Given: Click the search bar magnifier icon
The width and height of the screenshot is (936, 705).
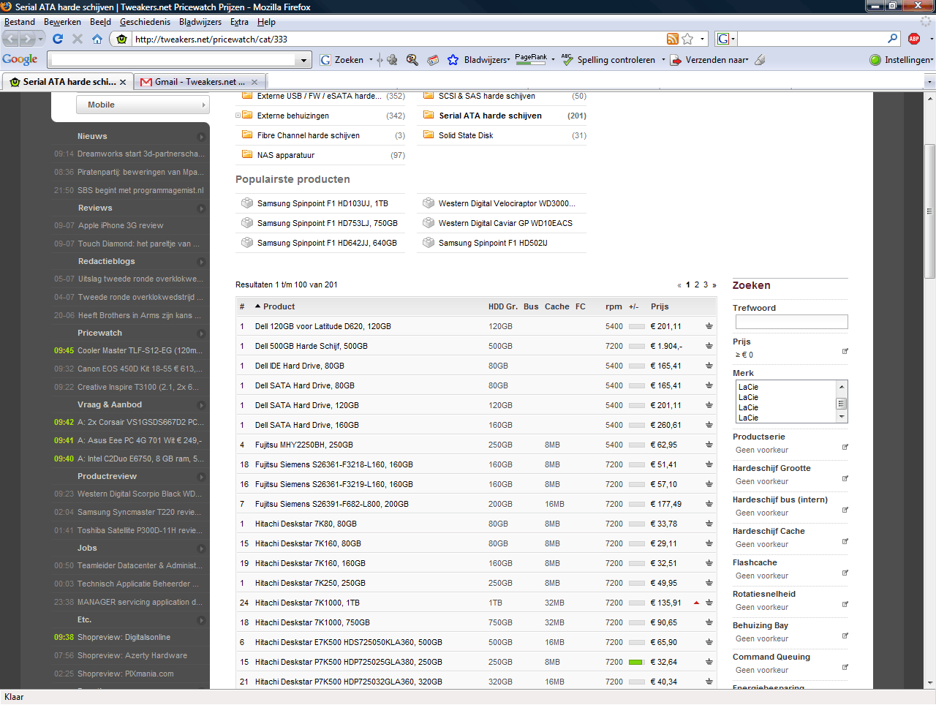Looking at the screenshot, I should (x=893, y=39).
